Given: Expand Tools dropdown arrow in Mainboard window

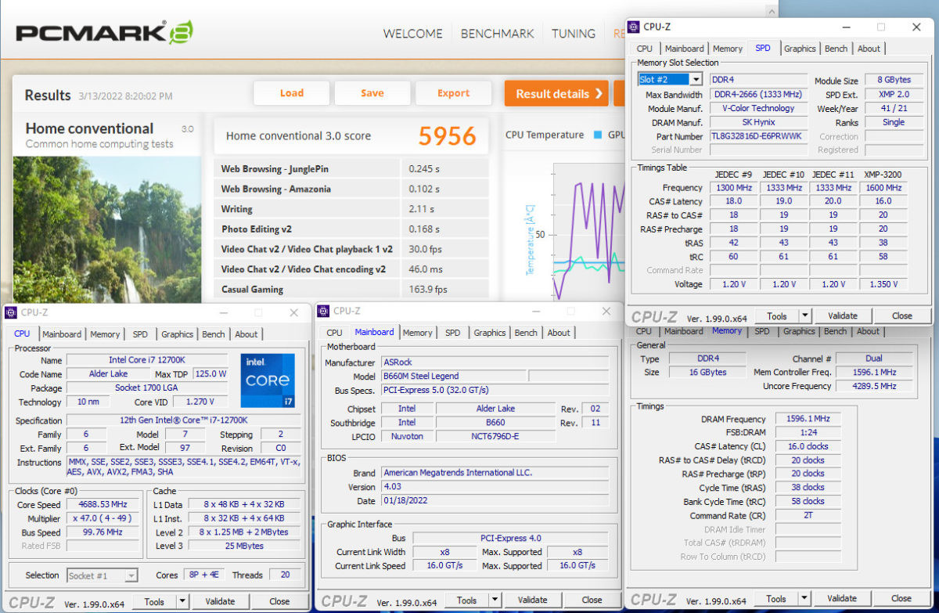Looking at the screenshot, I should pos(495,600).
